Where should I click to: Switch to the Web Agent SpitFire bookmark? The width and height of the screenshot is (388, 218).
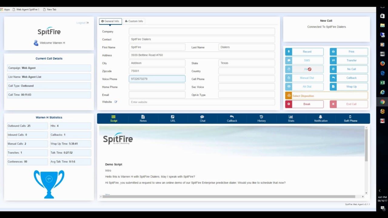pos(26,9)
